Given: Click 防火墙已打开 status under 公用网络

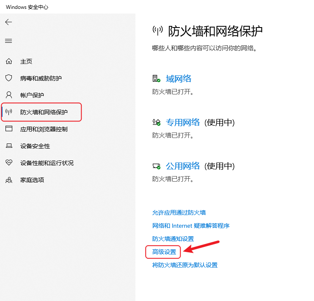Looking at the screenshot, I should tap(173, 179).
